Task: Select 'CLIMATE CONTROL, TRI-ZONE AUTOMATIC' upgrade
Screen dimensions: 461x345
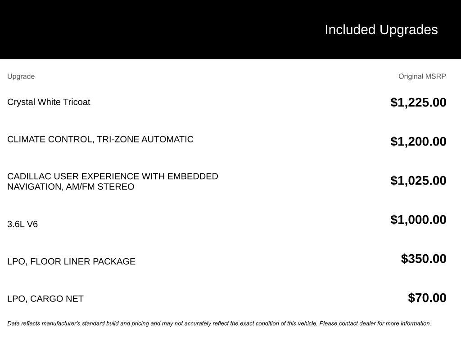Action: pyautogui.click(x=100, y=139)
